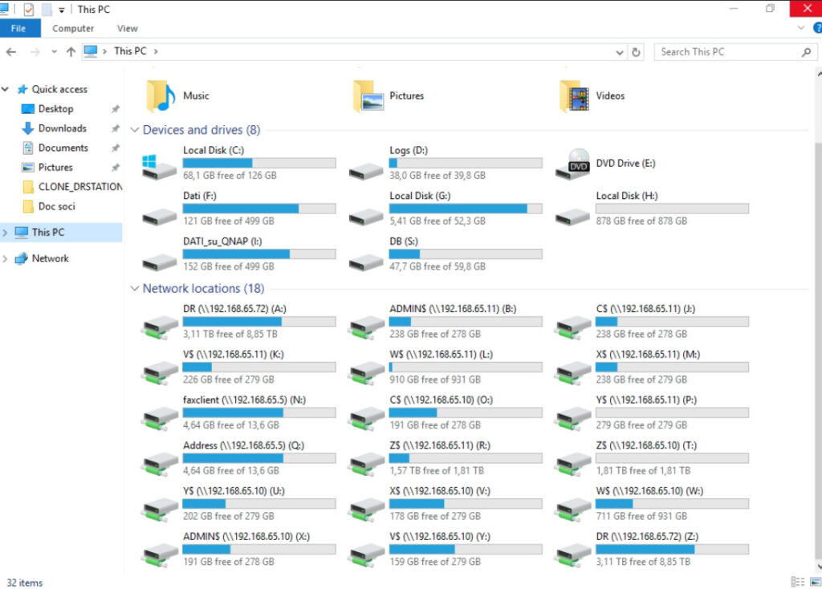Image resolution: width=822 pixels, height=589 pixels.
Task: Open the Help question mark icon
Action: [x=816, y=28]
